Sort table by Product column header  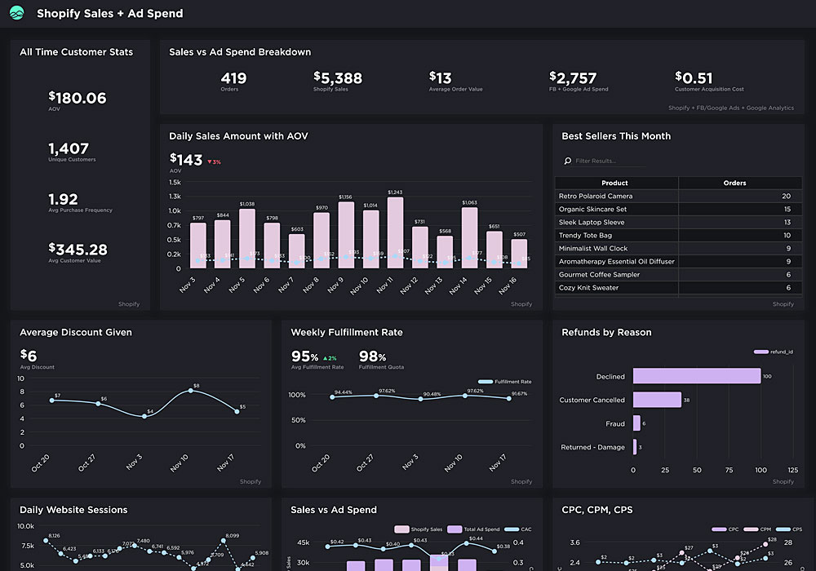coord(615,184)
